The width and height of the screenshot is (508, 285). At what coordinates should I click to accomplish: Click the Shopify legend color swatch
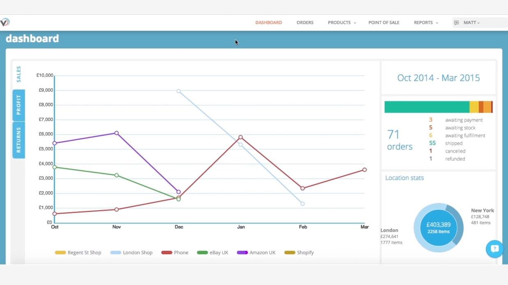point(290,253)
